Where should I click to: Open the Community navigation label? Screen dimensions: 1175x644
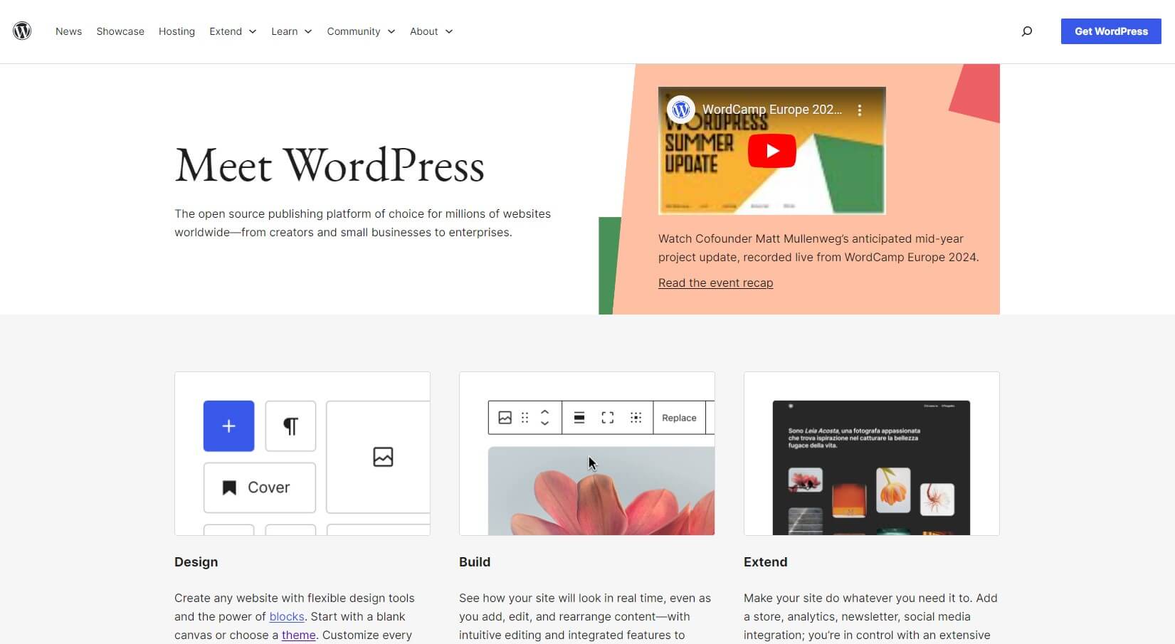[x=354, y=31]
